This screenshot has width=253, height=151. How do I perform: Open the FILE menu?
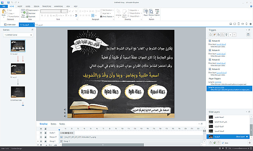(4, 6)
